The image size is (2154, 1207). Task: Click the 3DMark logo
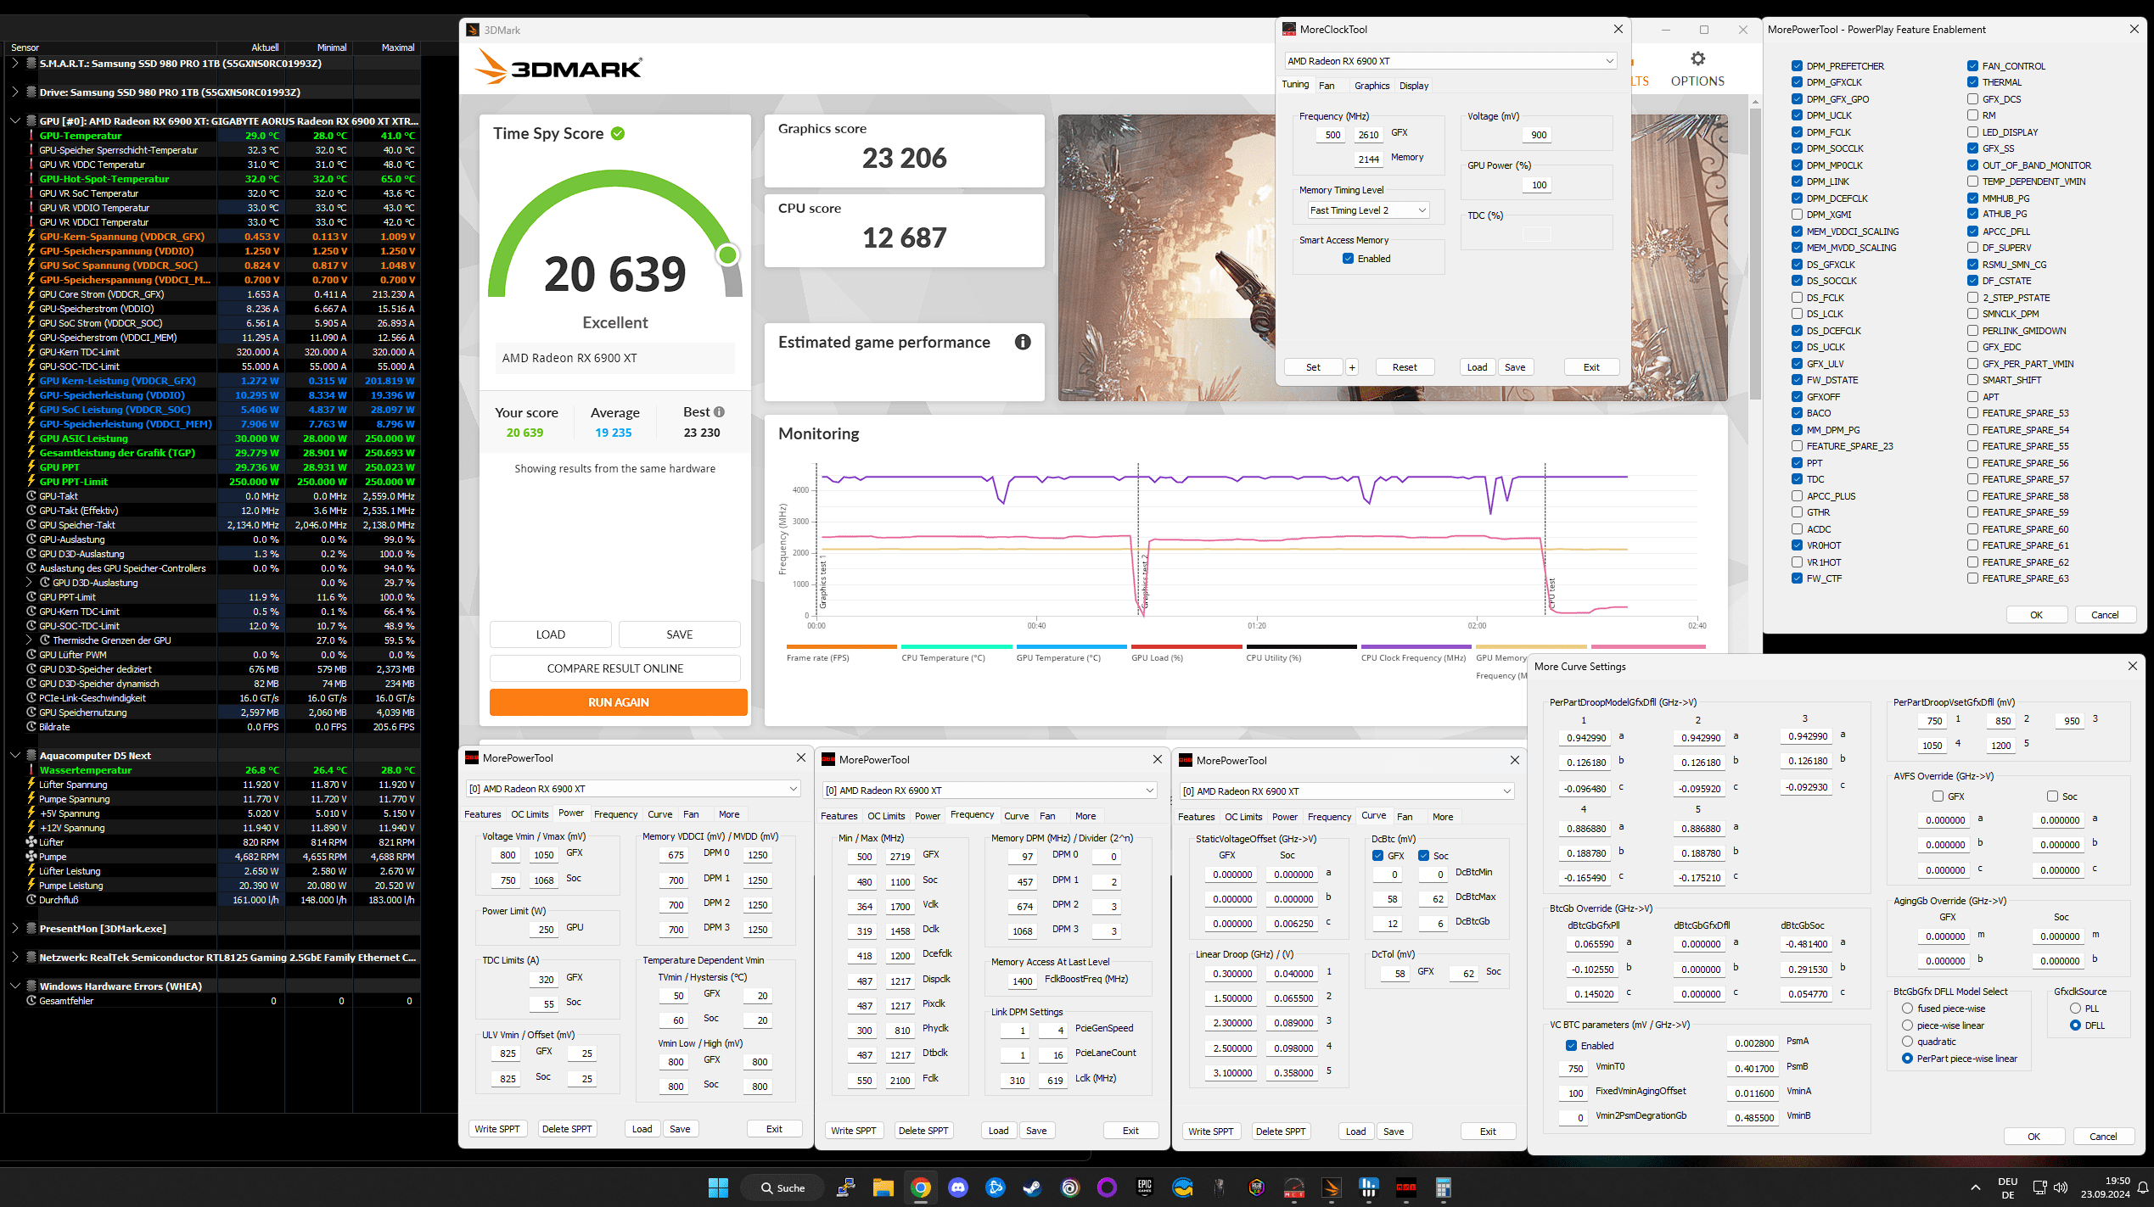tap(558, 67)
